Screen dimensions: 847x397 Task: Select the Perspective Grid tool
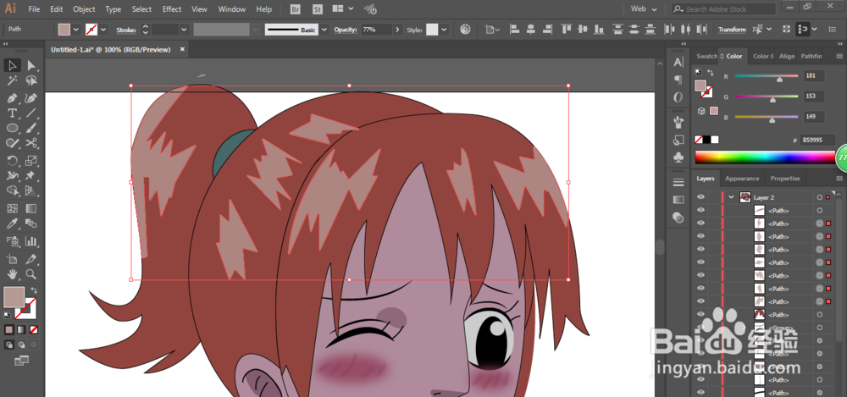31,190
